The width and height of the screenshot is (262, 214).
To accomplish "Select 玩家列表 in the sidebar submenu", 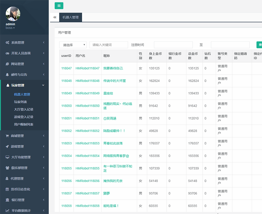I will [x=21, y=102].
